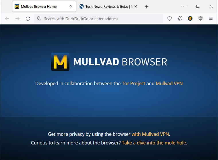The image size is (218, 160).
Task: Close the Tech News, Reviews & Betas tab
Action: (x=136, y=6)
